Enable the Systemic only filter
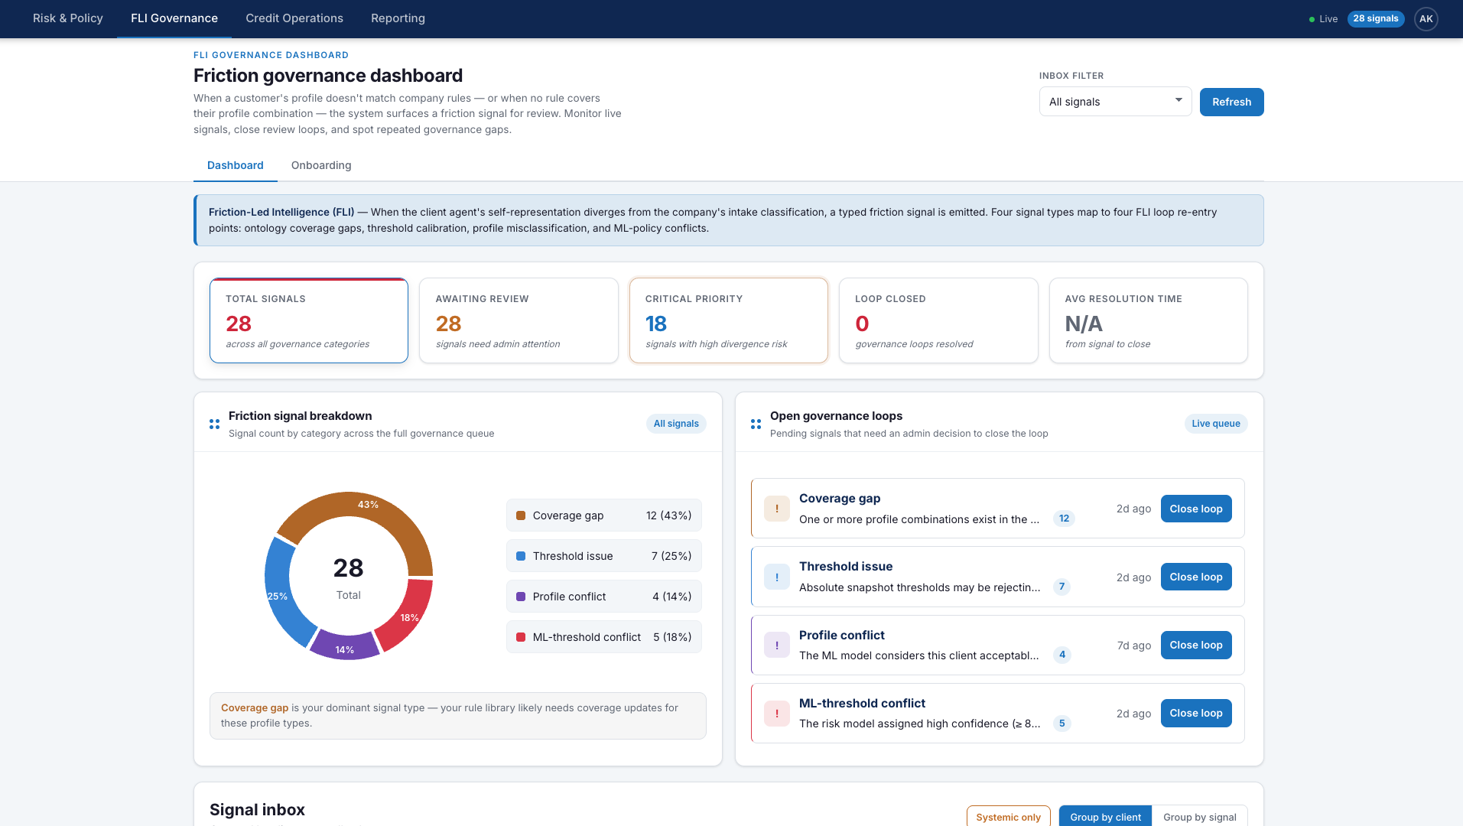The height and width of the screenshot is (826, 1463). tap(1008, 816)
